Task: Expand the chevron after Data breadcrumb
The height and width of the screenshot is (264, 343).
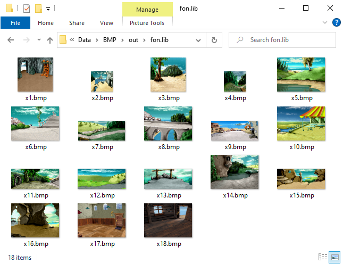Action: point(97,40)
